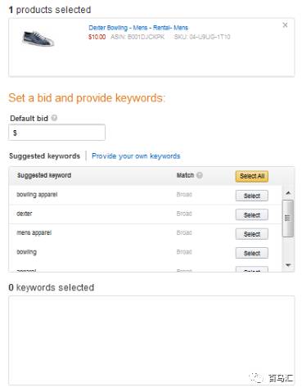
Task: Select the 'bowling apparel' keyword
Action: (x=251, y=196)
